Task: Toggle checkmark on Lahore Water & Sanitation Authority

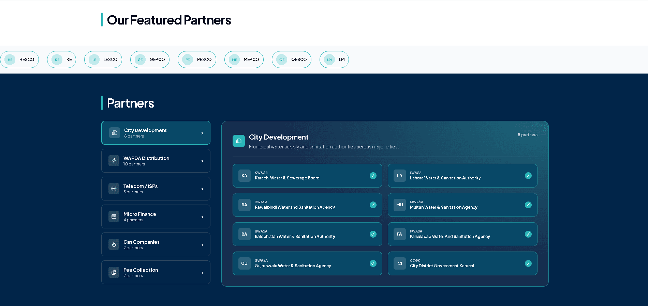Action: coord(528,176)
